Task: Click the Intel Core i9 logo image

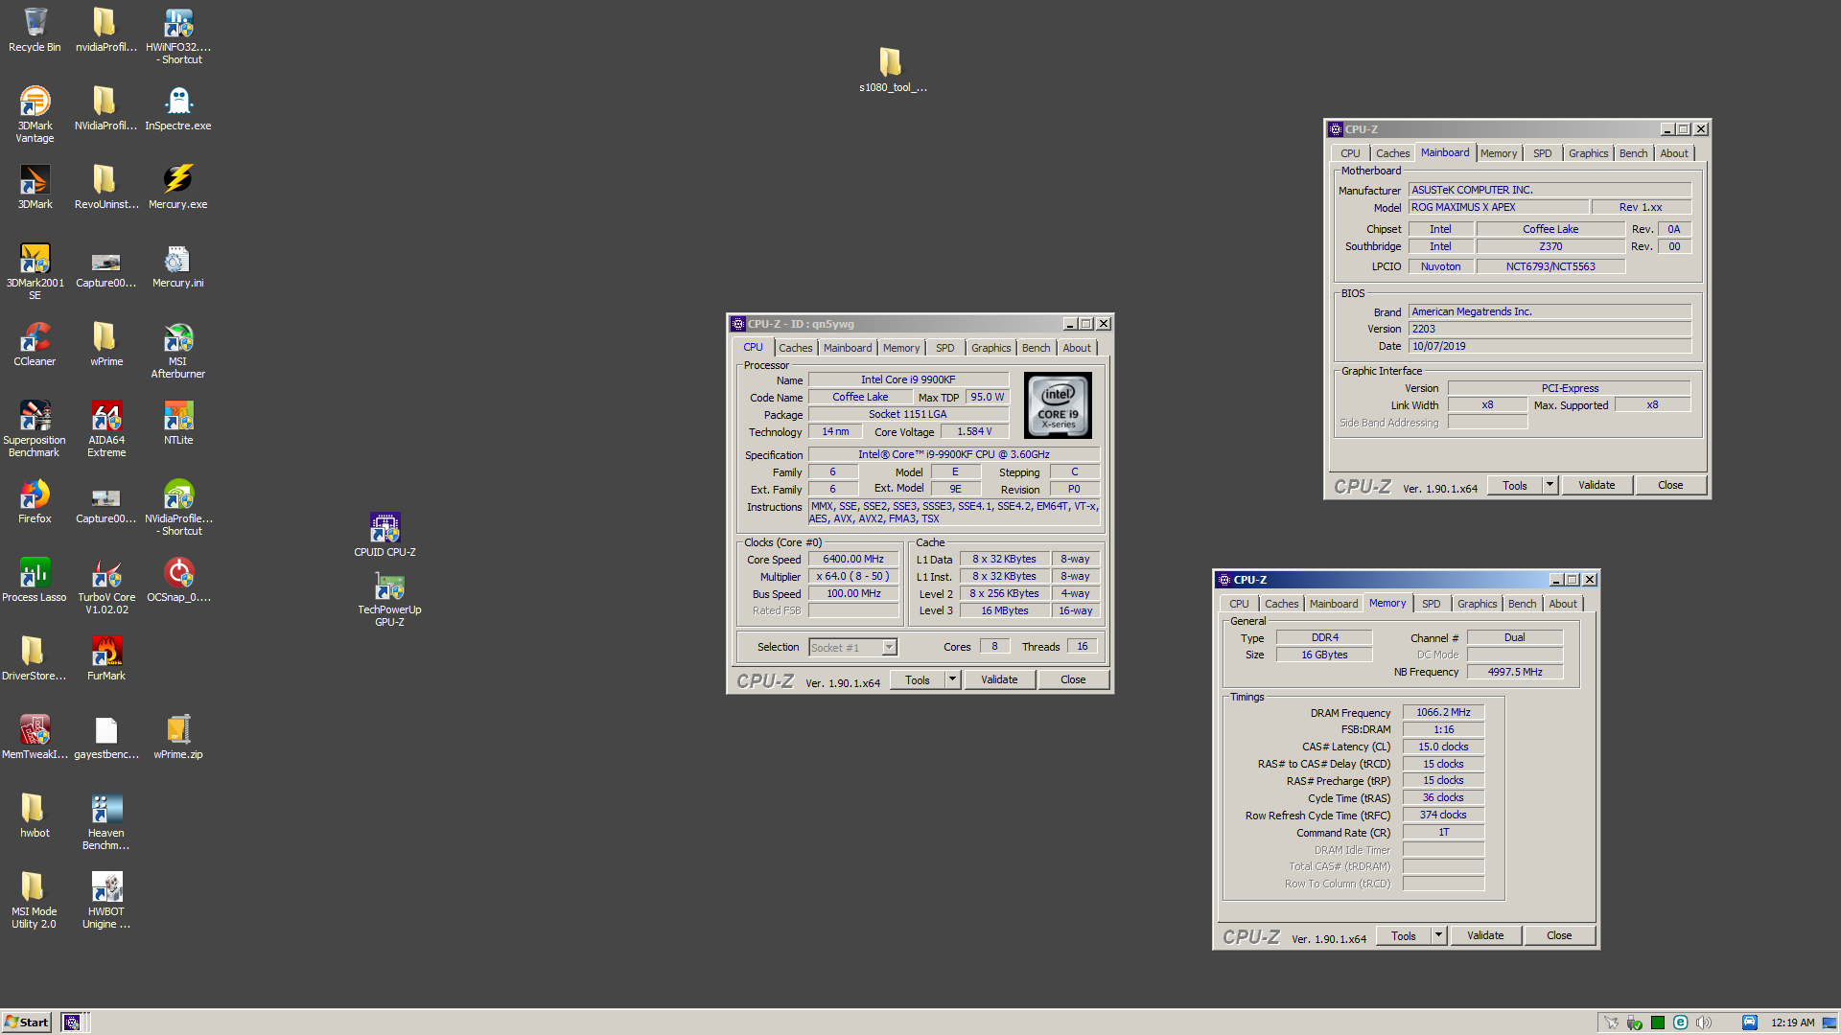Action: tap(1058, 405)
